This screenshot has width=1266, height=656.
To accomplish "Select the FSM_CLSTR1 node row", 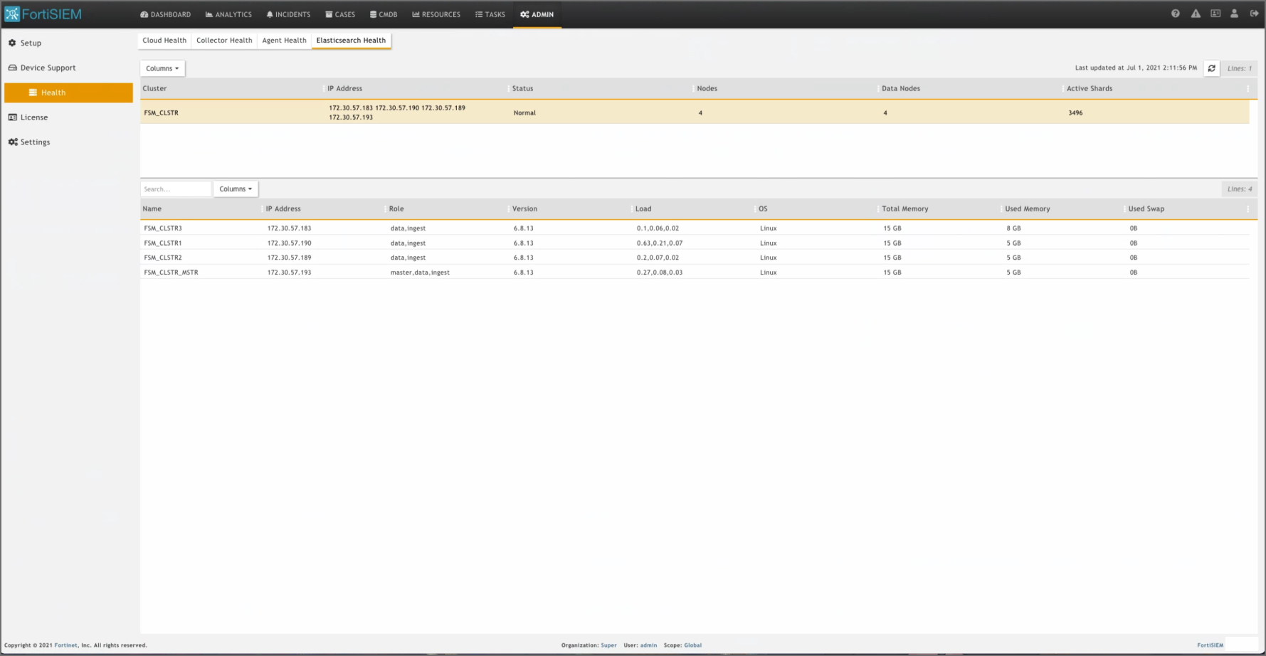I will click(695, 243).
